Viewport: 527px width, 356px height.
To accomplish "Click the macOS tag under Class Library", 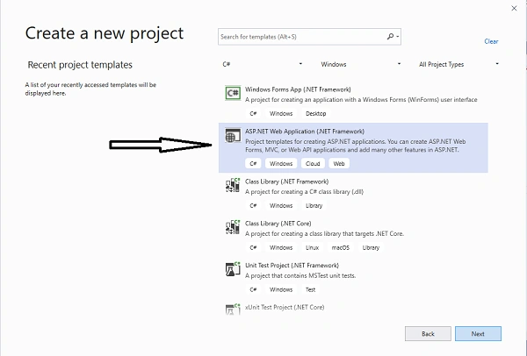I will [x=341, y=247].
